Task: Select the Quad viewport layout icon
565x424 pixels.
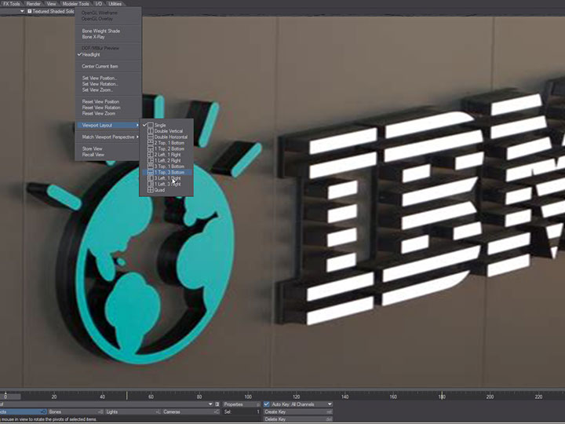Action: click(x=151, y=189)
